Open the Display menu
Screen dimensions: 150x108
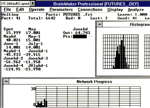pyautogui.click(x=115, y=10)
